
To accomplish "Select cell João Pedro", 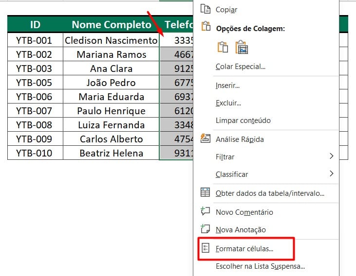I will tap(111, 82).
